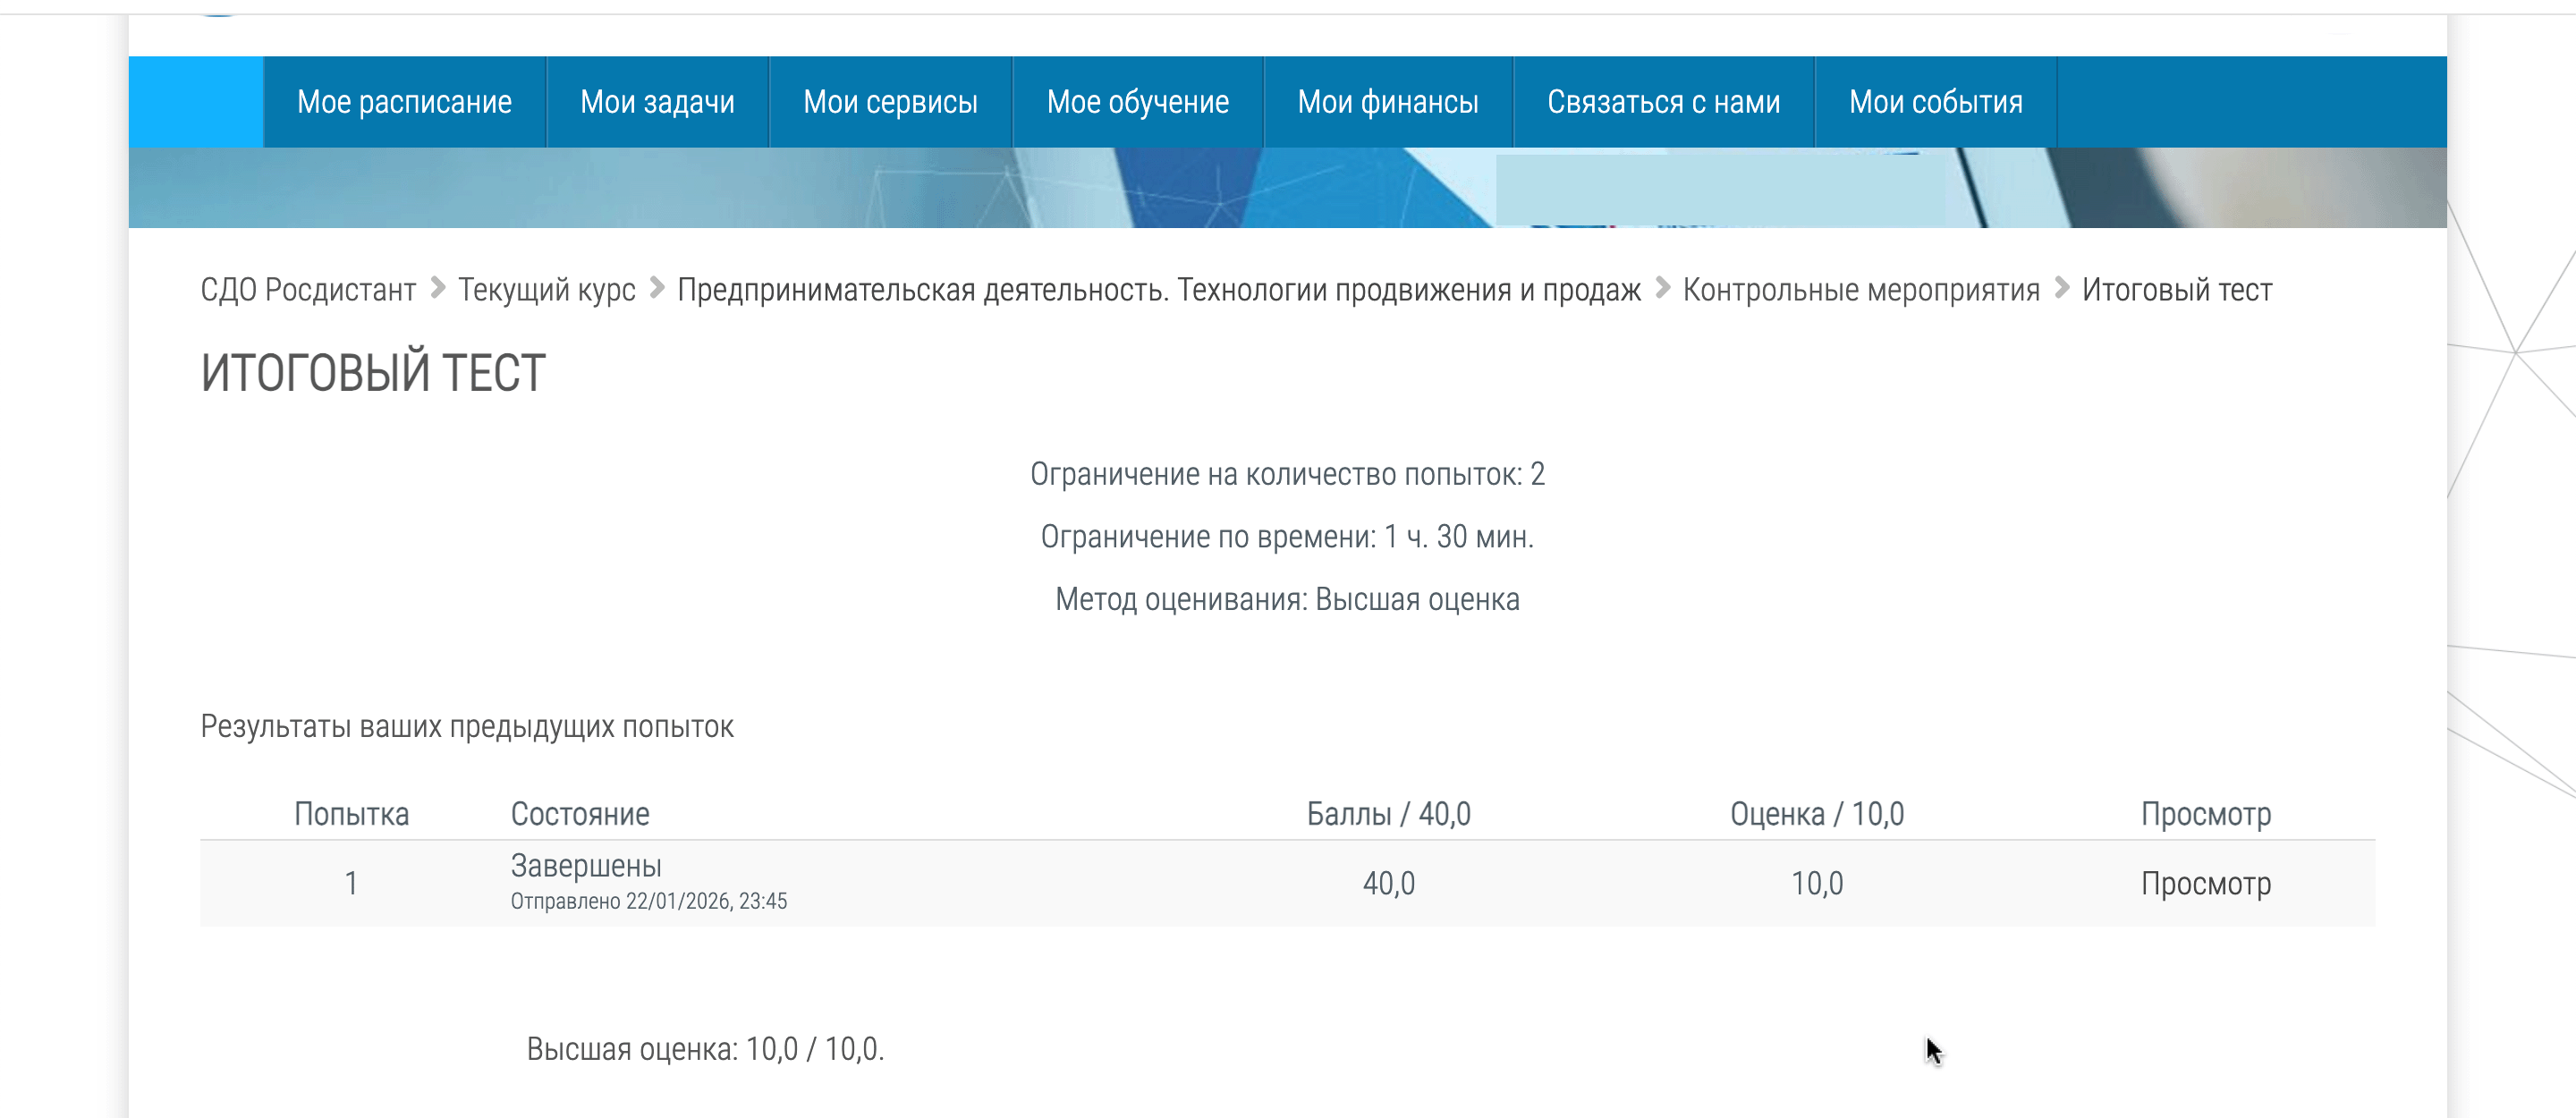Open the Мои финансы page
The height and width of the screenshot is (1118, 2576).
pos(1387,102)
